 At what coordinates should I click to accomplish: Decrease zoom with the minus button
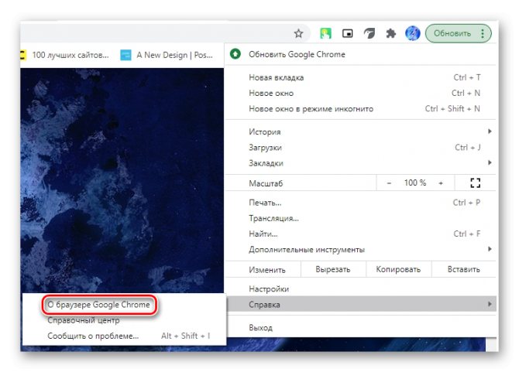389,183
